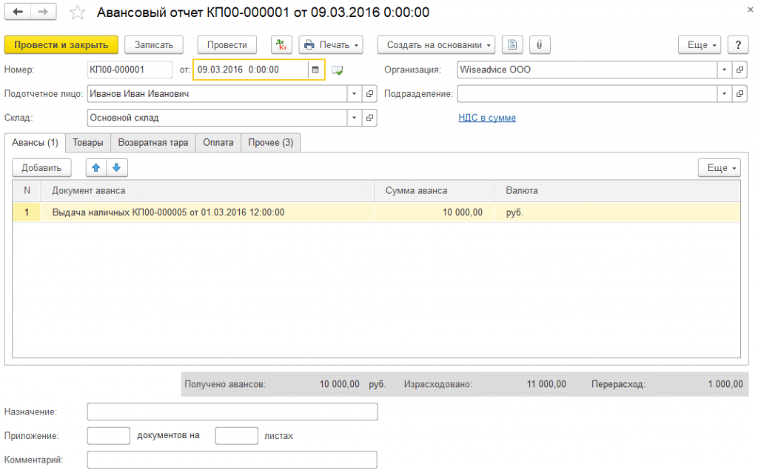The width and height of the screenshot is (758, 470).
Task: Add document to favorites with star icon
Action: [x=77, y=13]
